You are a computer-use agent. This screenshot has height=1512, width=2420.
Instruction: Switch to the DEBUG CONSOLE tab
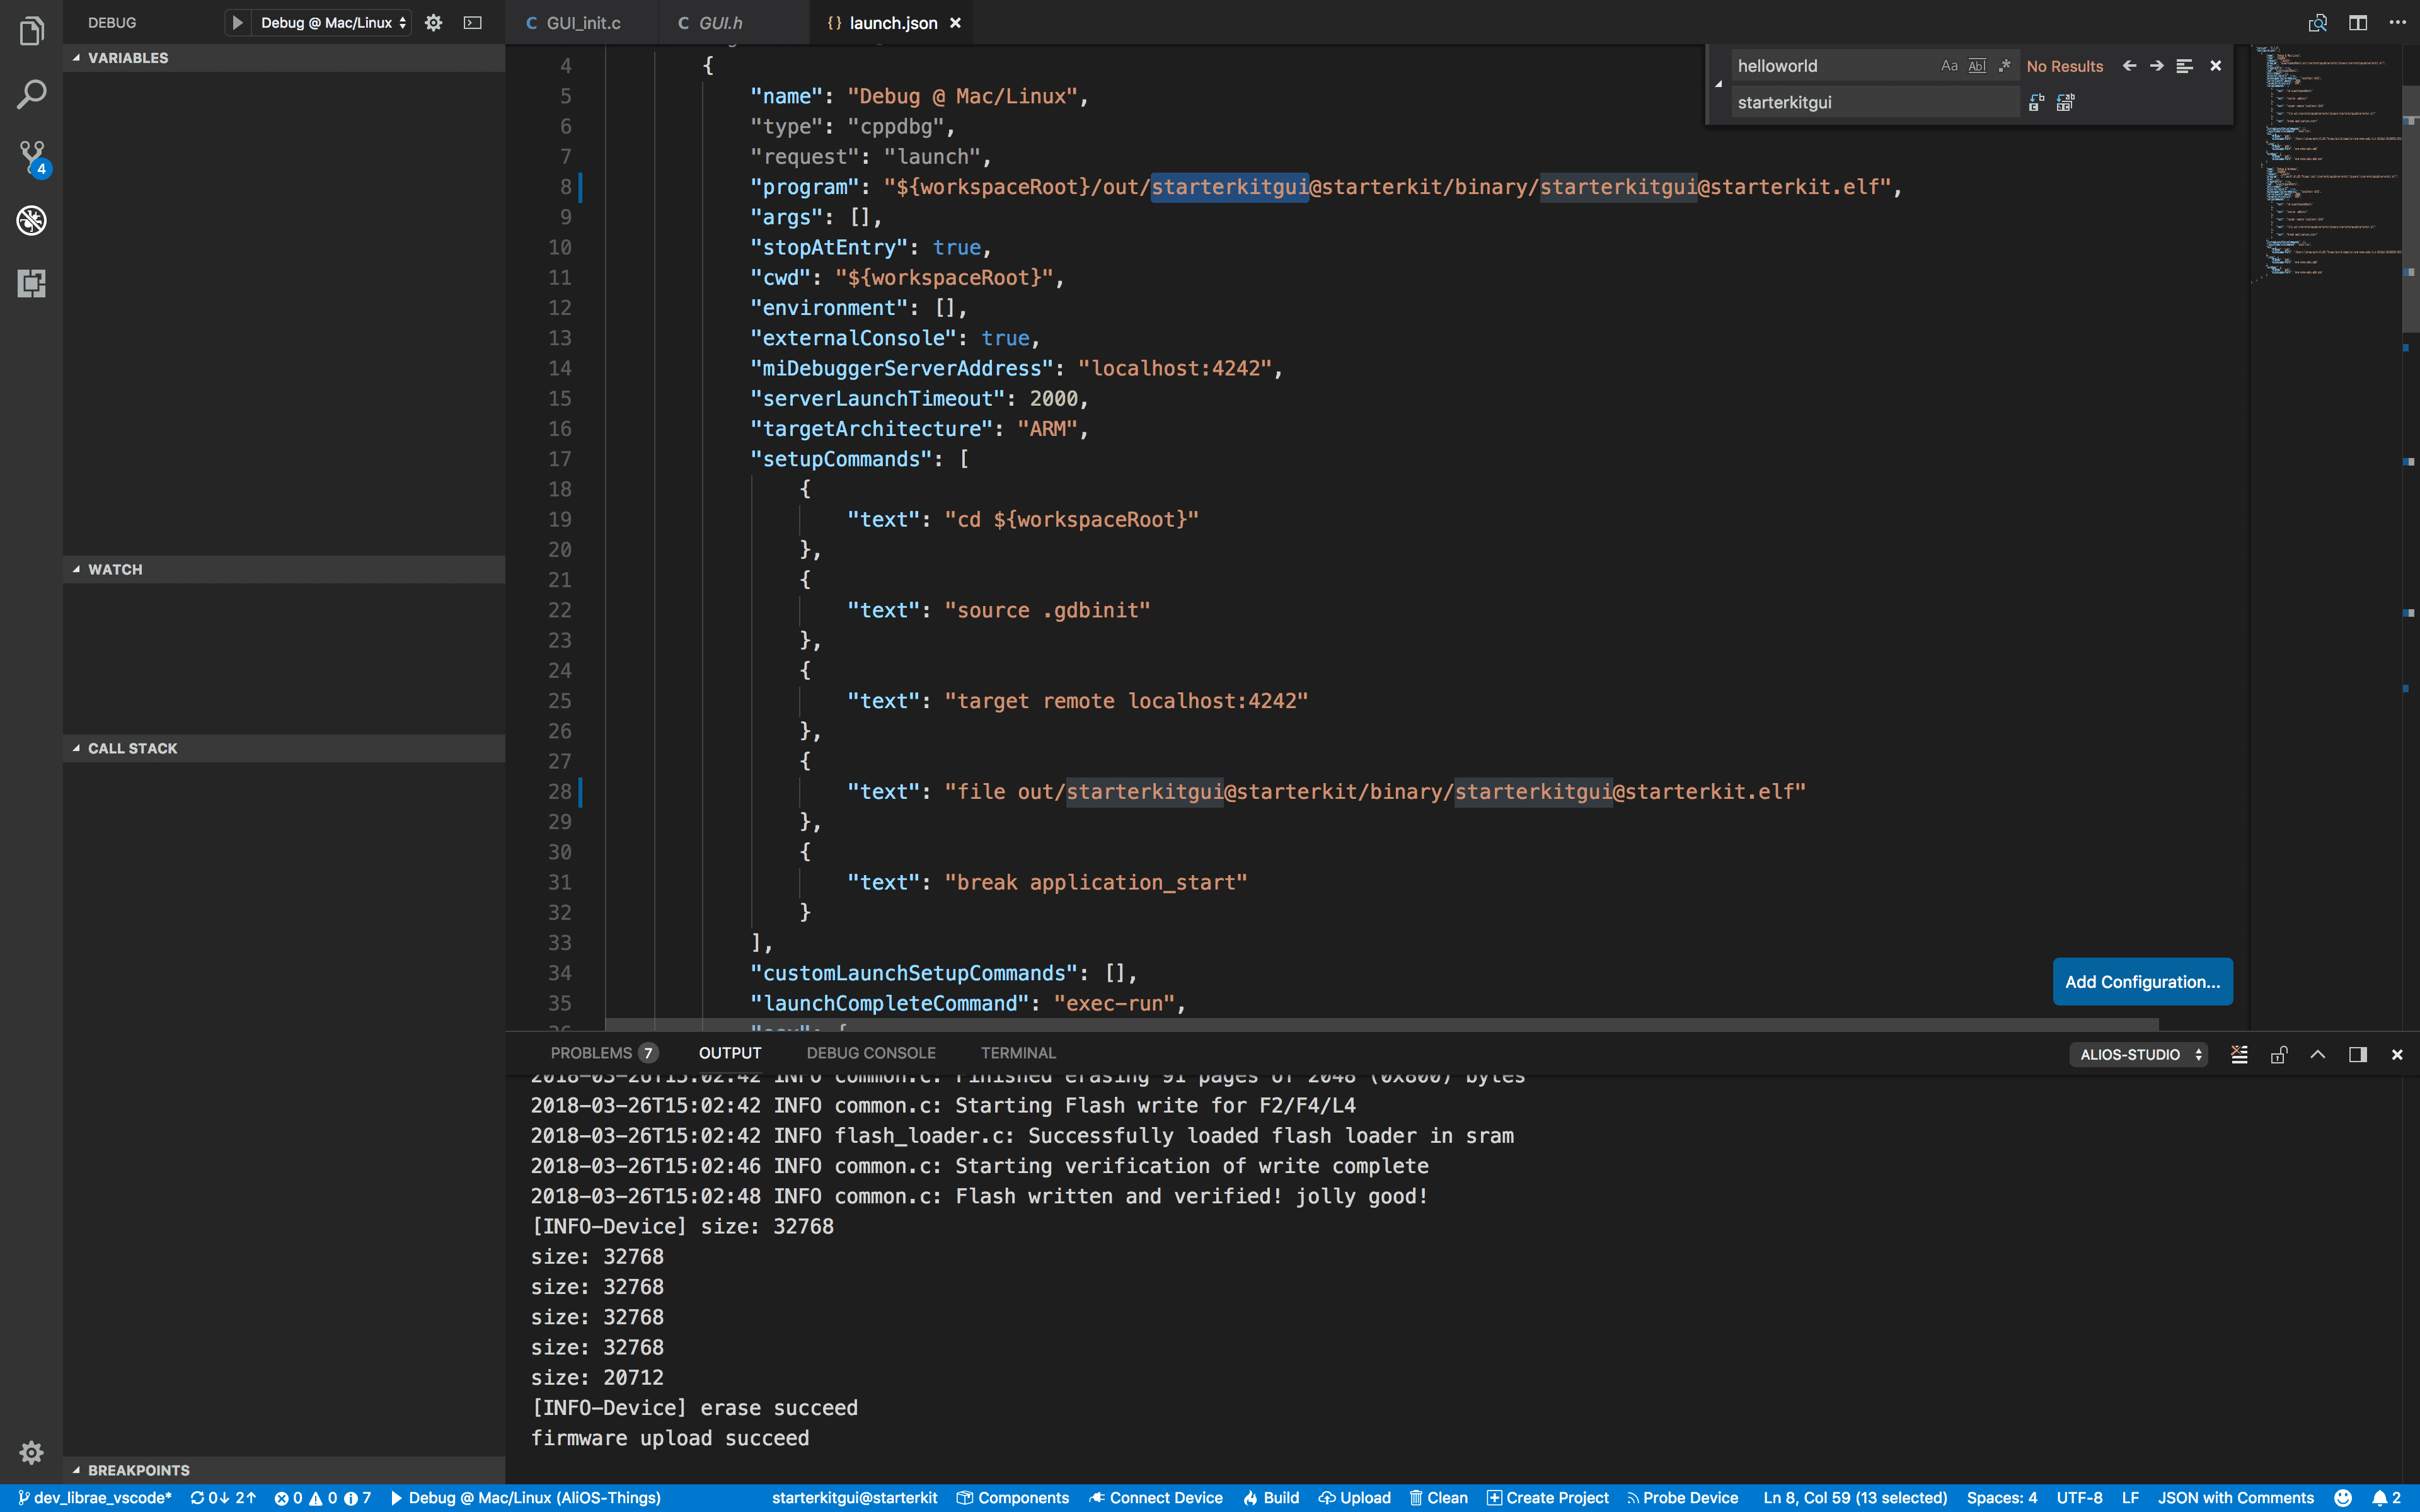point(870,1053)
